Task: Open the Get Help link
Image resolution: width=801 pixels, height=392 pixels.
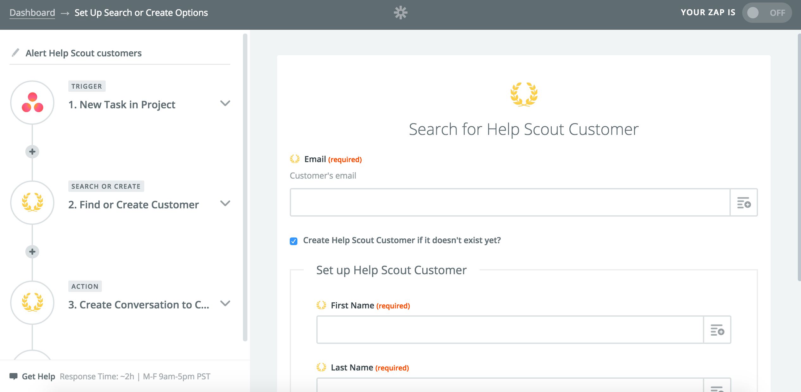Action: coord(38,376)
